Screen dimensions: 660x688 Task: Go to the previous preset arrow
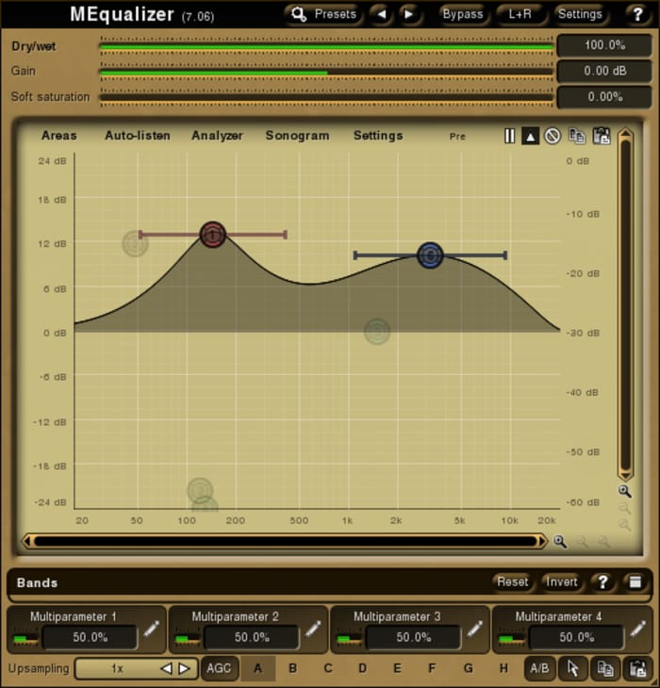coord(381,14)
